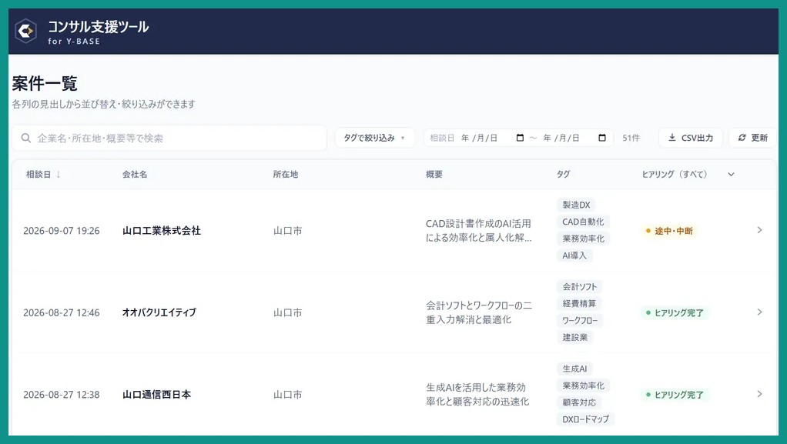The height and width of the screenshot is (444, 787).
Task: Focus the 企業名・所在地・概要等で検索 search field
Action: 169,138
